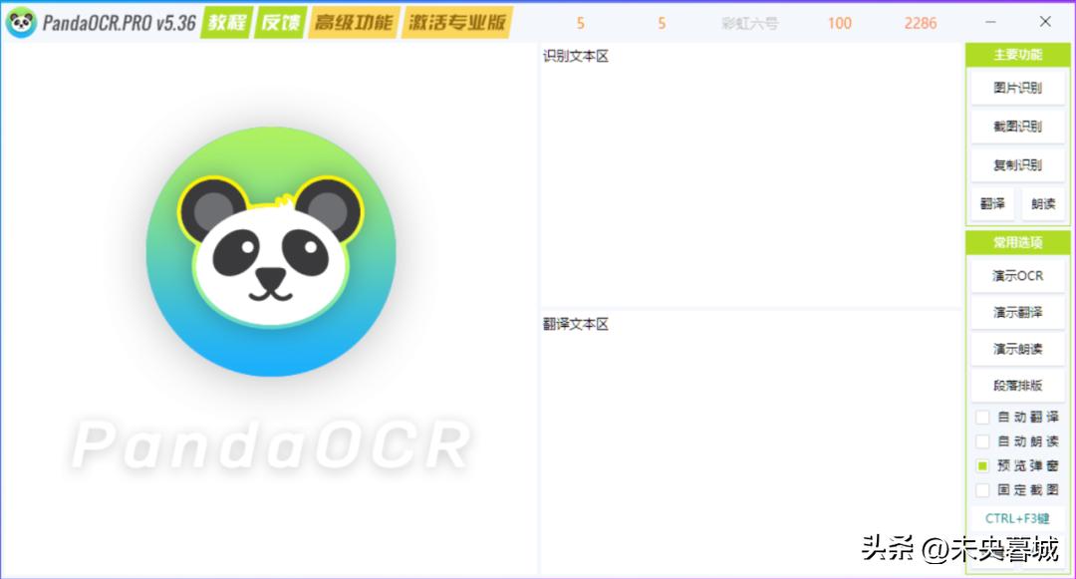1076x579 pixels.
Task: Start 截图识别 screenshot recognition
Action: (x=1017, y=127)
